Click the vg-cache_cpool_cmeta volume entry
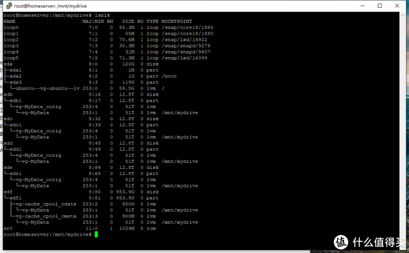Image resolution: width=409 pixels, height=253 pixels. [x=46, y=216]
